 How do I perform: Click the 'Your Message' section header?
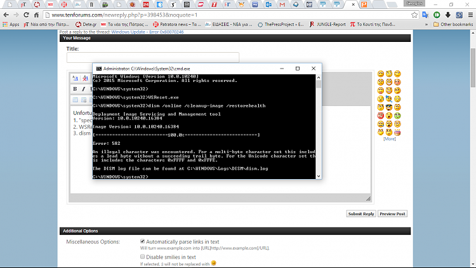click(x=235, y=38)
